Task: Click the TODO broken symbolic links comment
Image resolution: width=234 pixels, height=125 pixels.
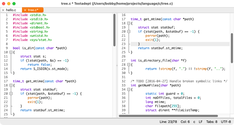Action: (x=179, y=81)
